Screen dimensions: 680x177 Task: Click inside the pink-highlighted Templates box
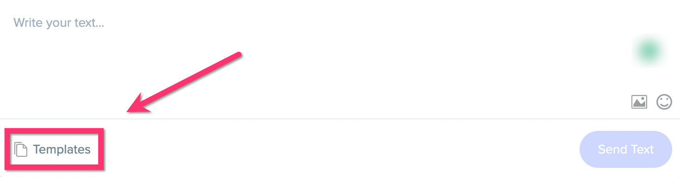pyautogui.click(x=54, y=149)
